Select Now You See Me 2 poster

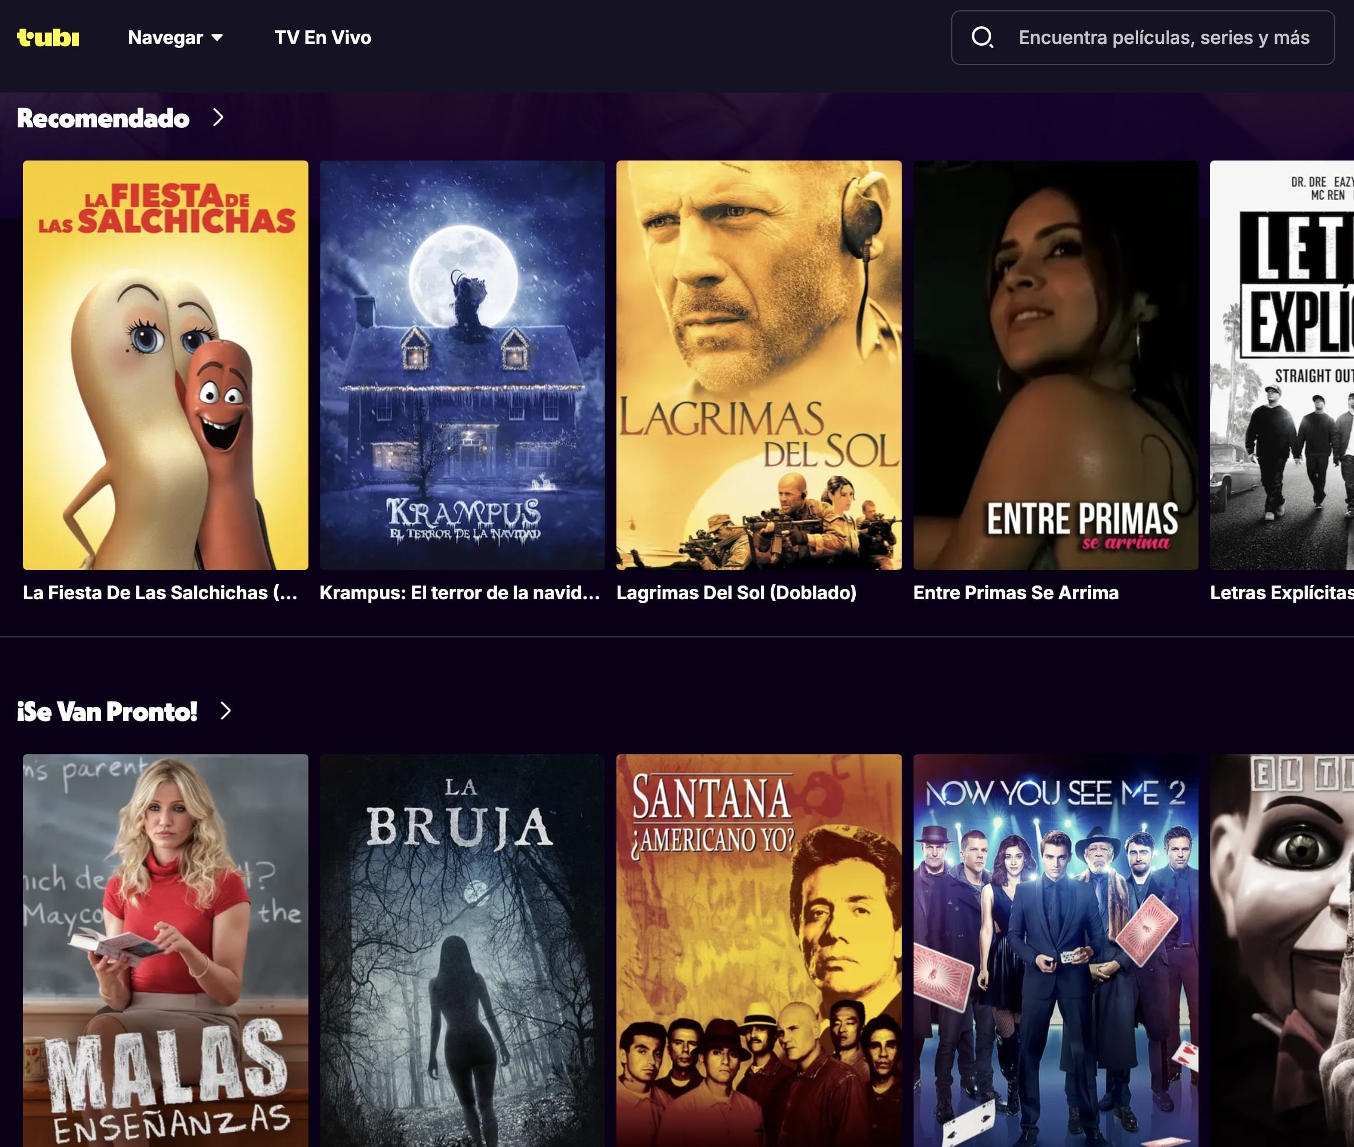pos(1055,949)
